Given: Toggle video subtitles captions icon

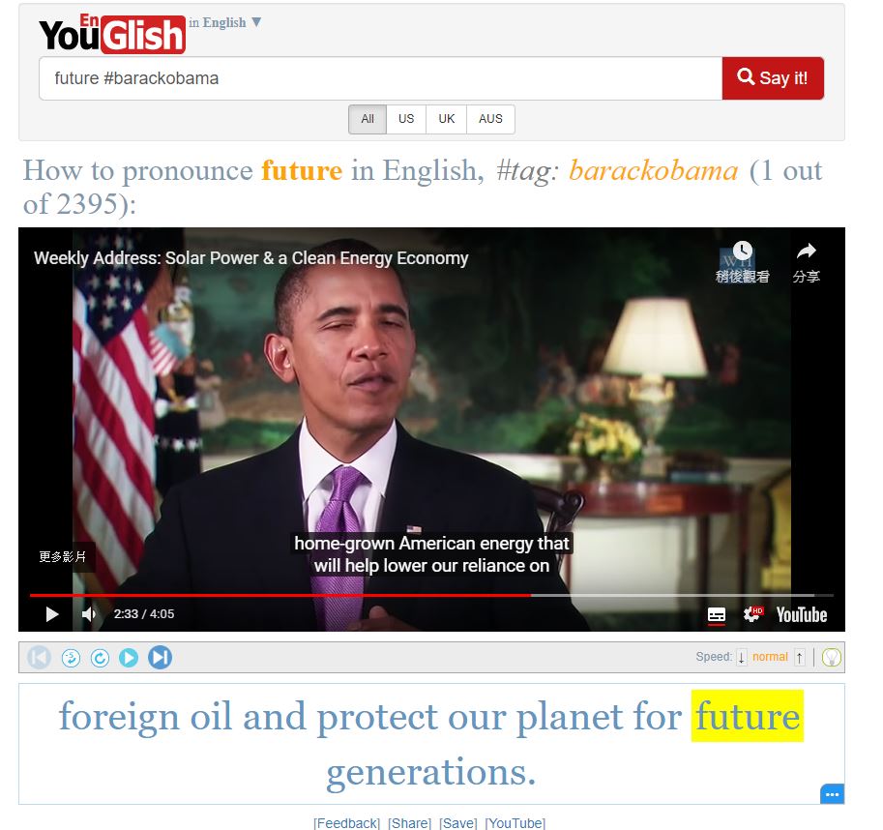Looking at the screenshot, I should pos(717,614).
